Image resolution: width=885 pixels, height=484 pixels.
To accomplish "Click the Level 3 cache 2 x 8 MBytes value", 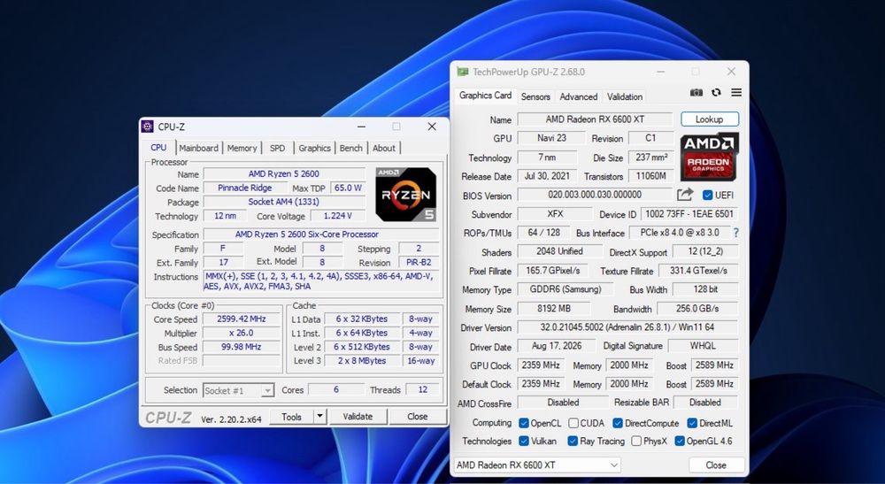I will 362,360.
